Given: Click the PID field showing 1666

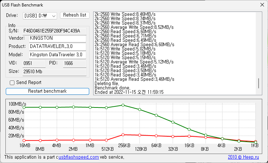Looking at the screenshot, I should tap(75, 64).
